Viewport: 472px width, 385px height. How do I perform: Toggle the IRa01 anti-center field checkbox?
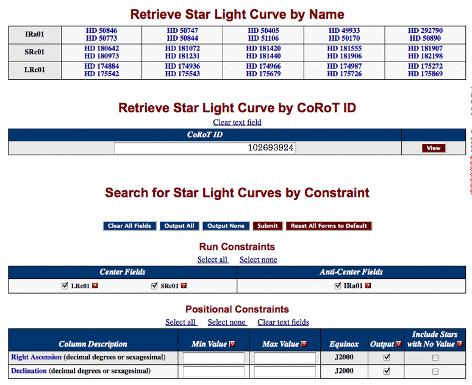pyautogui.click(x=338, y=286)
